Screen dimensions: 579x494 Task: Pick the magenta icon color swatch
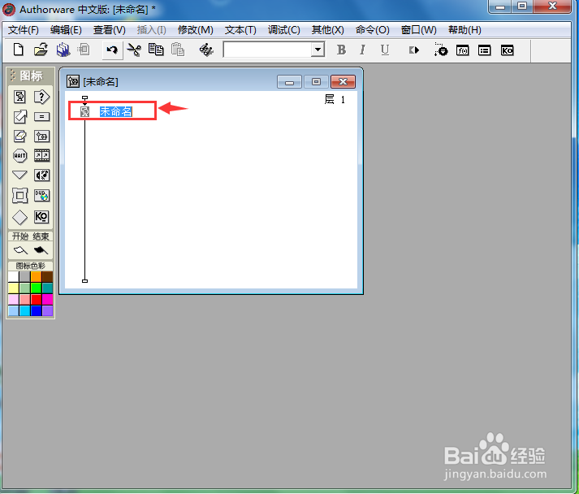(47, 299)
